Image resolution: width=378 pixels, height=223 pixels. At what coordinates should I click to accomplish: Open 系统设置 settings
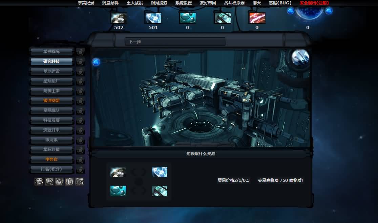point(184,3)
